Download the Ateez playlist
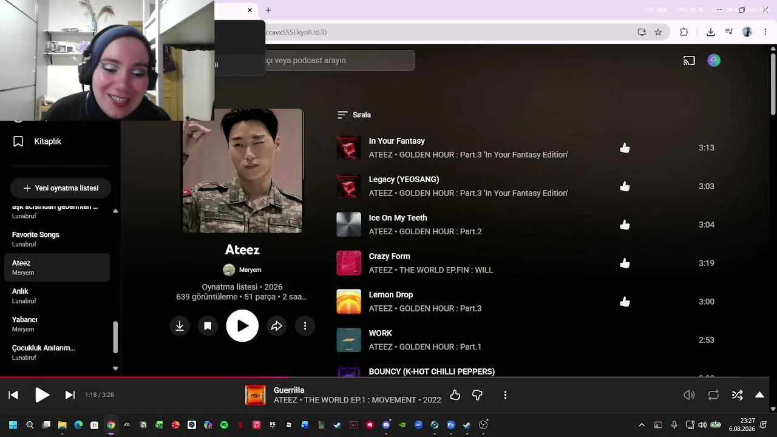 click(180, 326)
